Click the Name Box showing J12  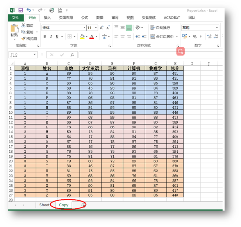(21, 55)
